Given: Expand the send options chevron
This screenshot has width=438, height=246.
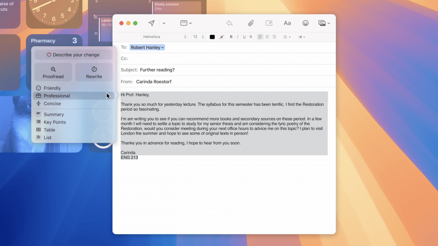Looking at the screenshot, I should coord(164,23).
